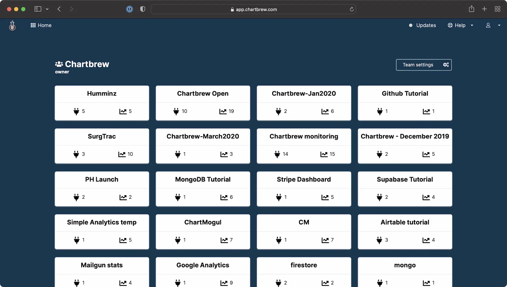
Task: Click the app.chartbrew.com address bar
Action: click(253, 9)
